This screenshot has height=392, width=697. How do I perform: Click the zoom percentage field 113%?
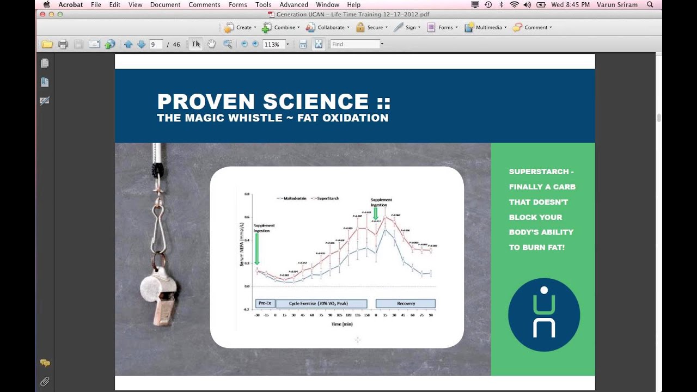pos(273,44)
